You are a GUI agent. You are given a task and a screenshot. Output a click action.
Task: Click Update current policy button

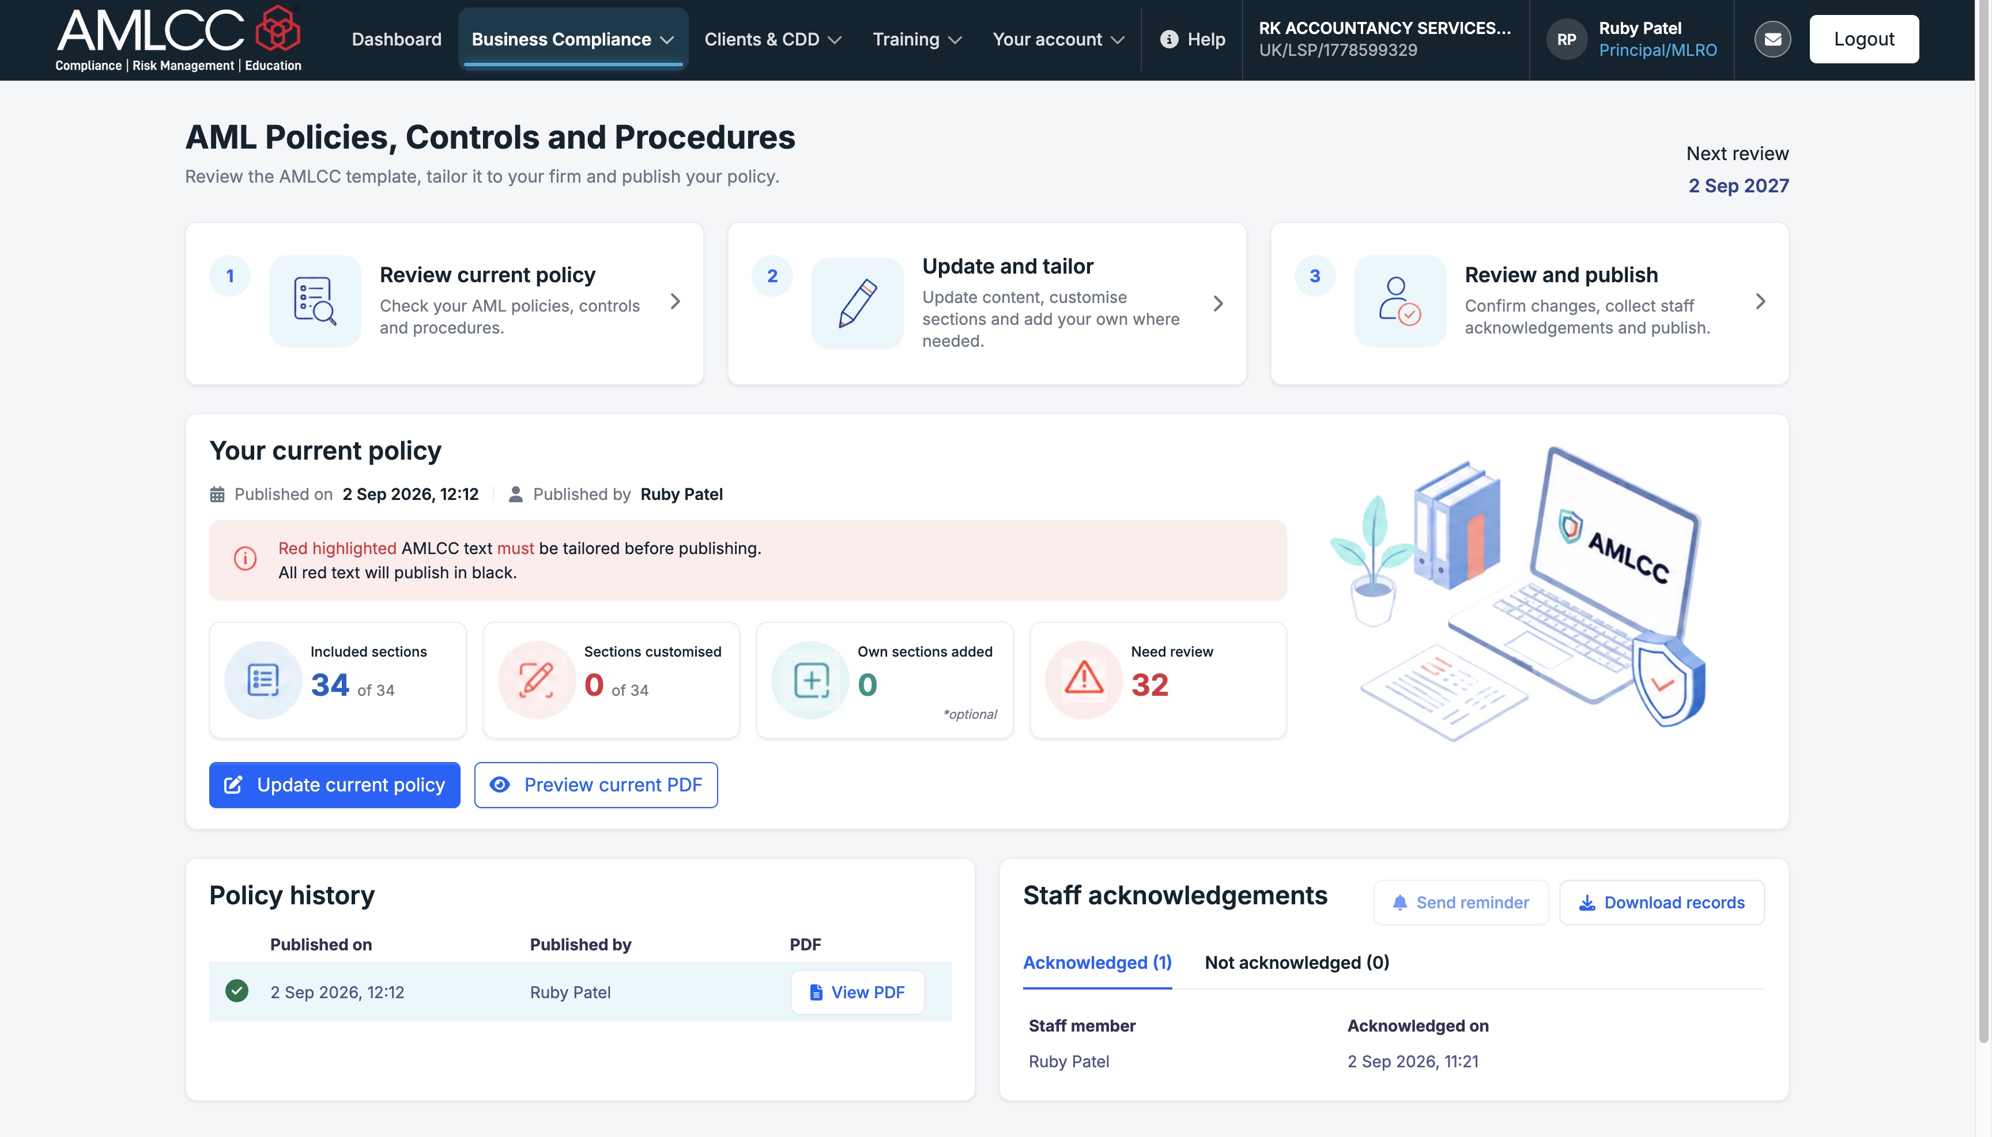334,785
